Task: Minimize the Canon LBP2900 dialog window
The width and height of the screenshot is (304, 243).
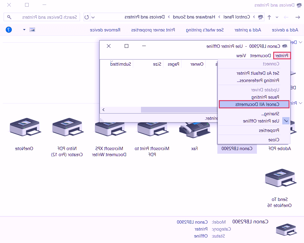Action: click(144, 46)
